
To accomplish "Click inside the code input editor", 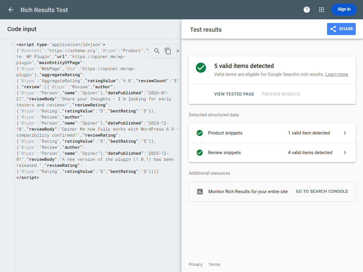I will (91, 218).
